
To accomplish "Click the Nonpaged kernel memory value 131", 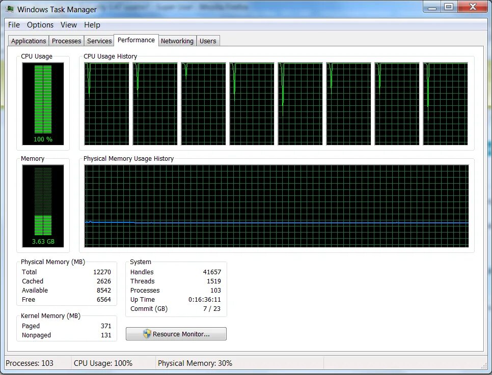I will [106, 335].
